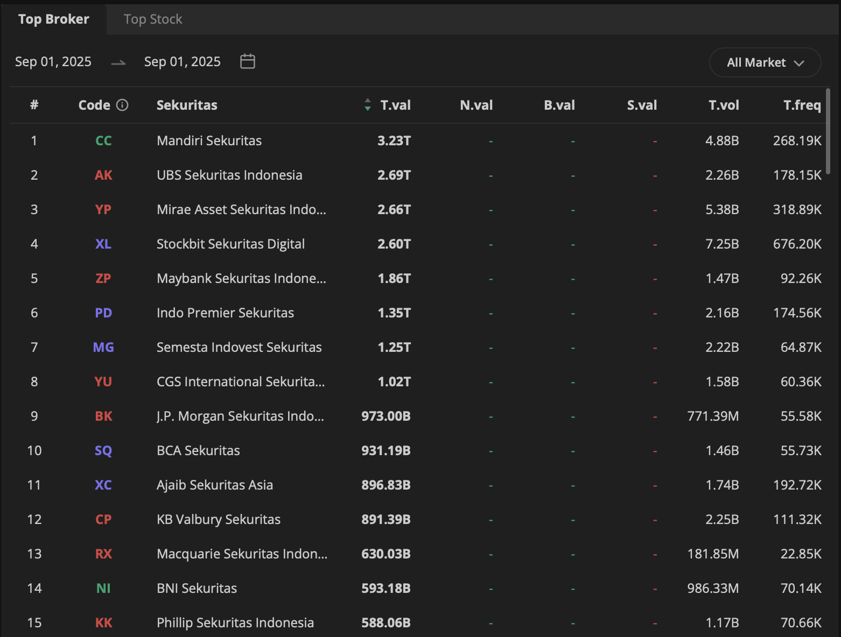Sort by the T.freq column header
Screen dimensions: 841x637
click(x=802, y=105)
